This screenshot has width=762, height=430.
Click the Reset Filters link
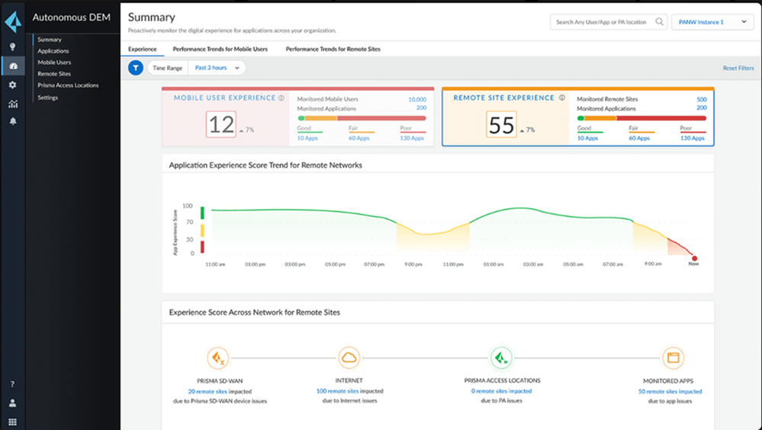pos(738,69)
